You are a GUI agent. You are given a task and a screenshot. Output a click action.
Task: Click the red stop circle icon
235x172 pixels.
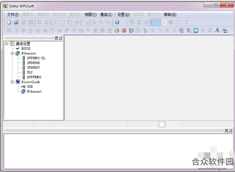[124, 30]
